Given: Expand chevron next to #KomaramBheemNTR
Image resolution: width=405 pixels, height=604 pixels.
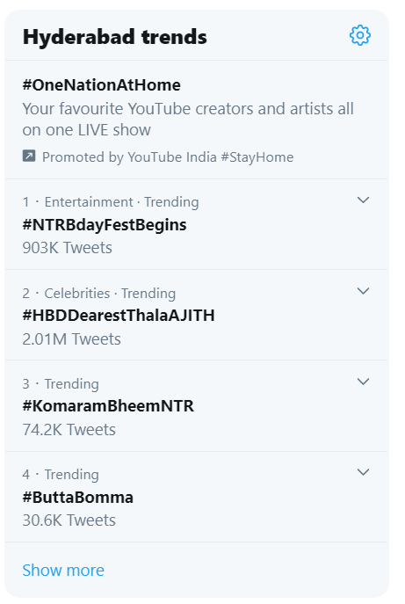Looking at the screenshot, I should click(363, 382).
